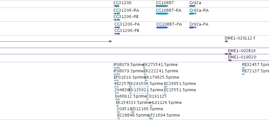
Task: Click the HL01126.5prime EST glyph
Action: (x=151, y=106)
